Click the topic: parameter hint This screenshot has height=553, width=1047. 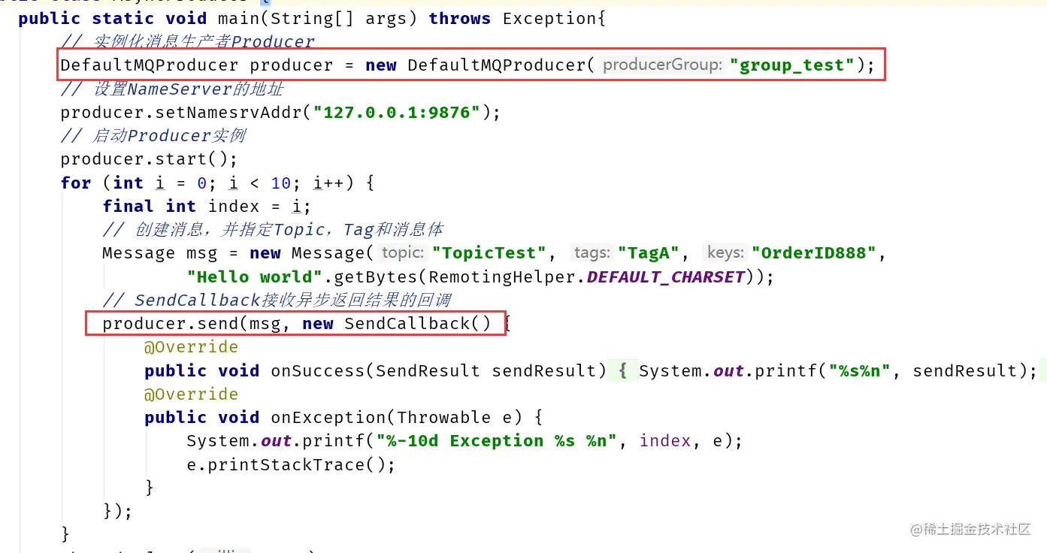tap(403, 252)
